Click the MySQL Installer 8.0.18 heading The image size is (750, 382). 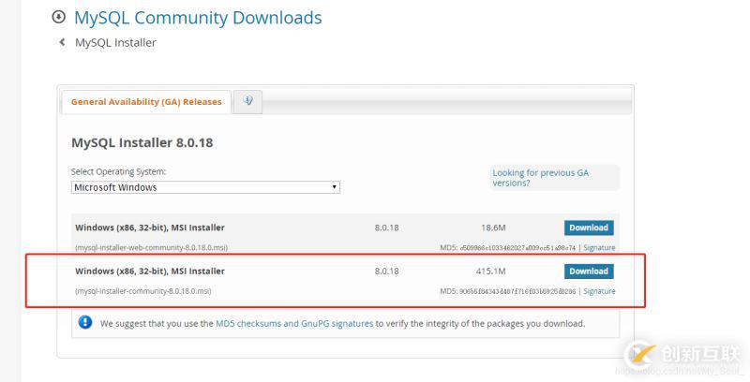click(142, 142)
